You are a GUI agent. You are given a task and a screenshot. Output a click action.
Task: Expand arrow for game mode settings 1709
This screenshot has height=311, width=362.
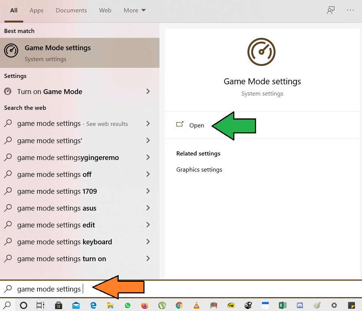pyautogui.click(x=148, y=191)
